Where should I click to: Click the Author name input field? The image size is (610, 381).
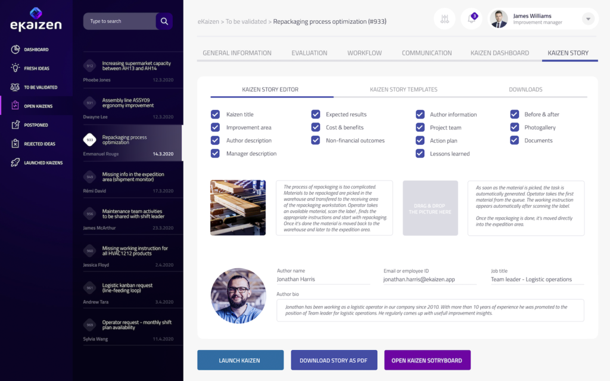(x=323, y=279)
